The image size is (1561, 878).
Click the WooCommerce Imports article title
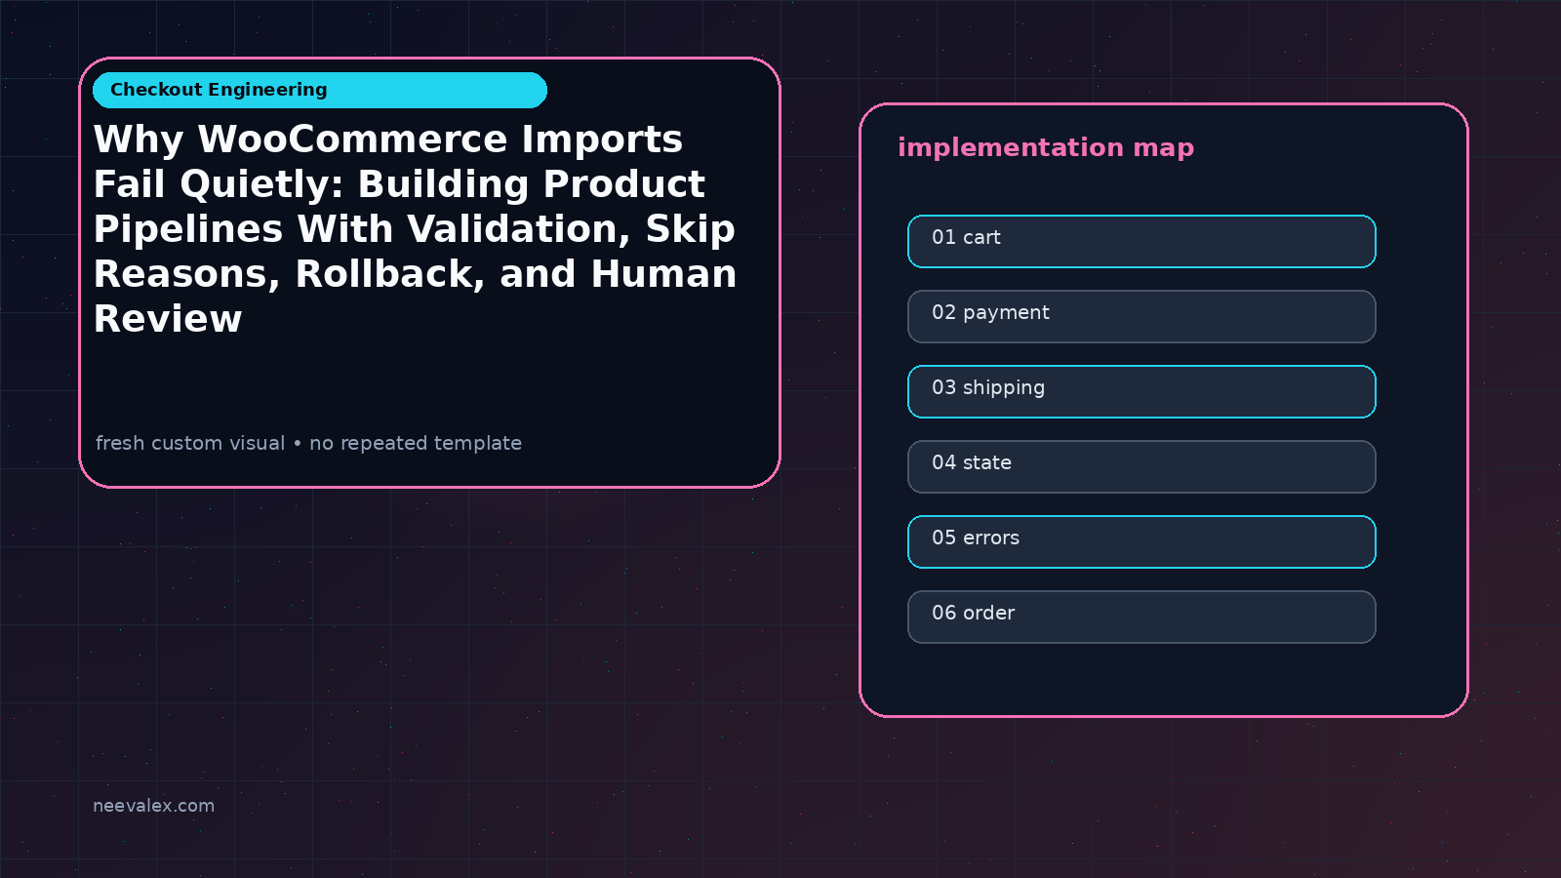tap(415, 228)
